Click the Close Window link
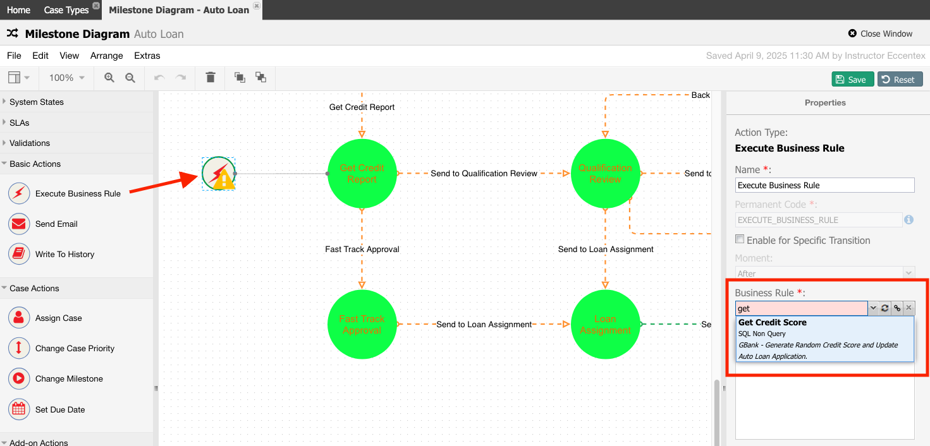Screen dimensions: 930x446 click(x=880, y=33)
